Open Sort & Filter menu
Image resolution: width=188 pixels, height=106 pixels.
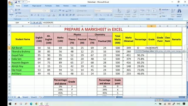(x=173, y=13)
